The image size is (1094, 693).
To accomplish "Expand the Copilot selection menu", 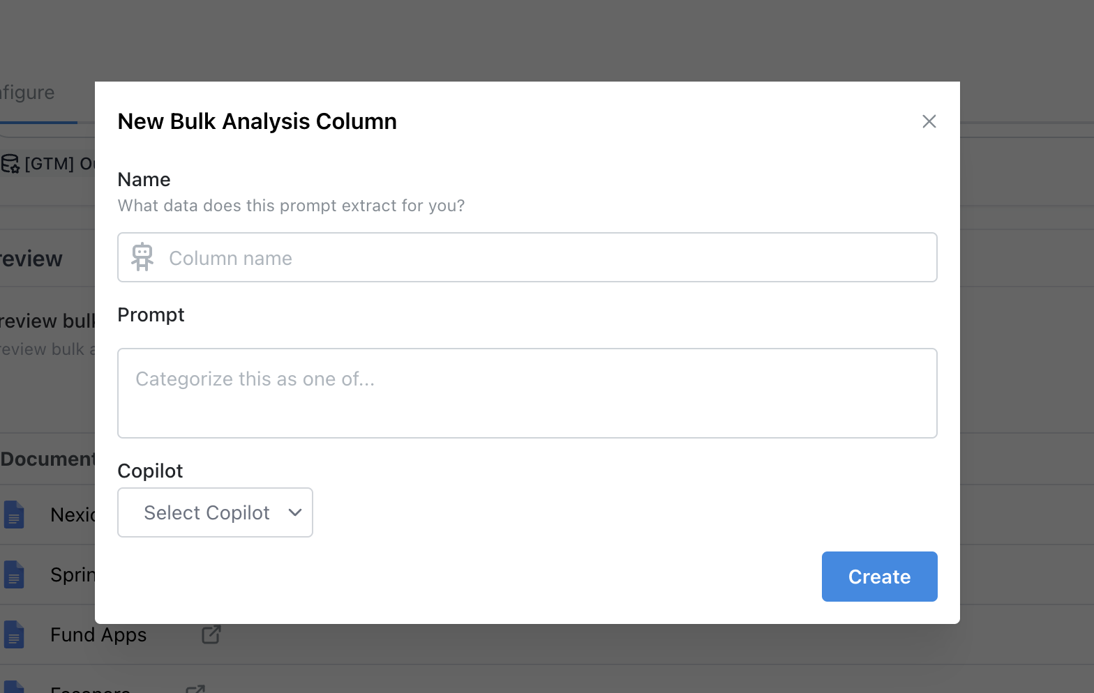I will tap(214, 512).
